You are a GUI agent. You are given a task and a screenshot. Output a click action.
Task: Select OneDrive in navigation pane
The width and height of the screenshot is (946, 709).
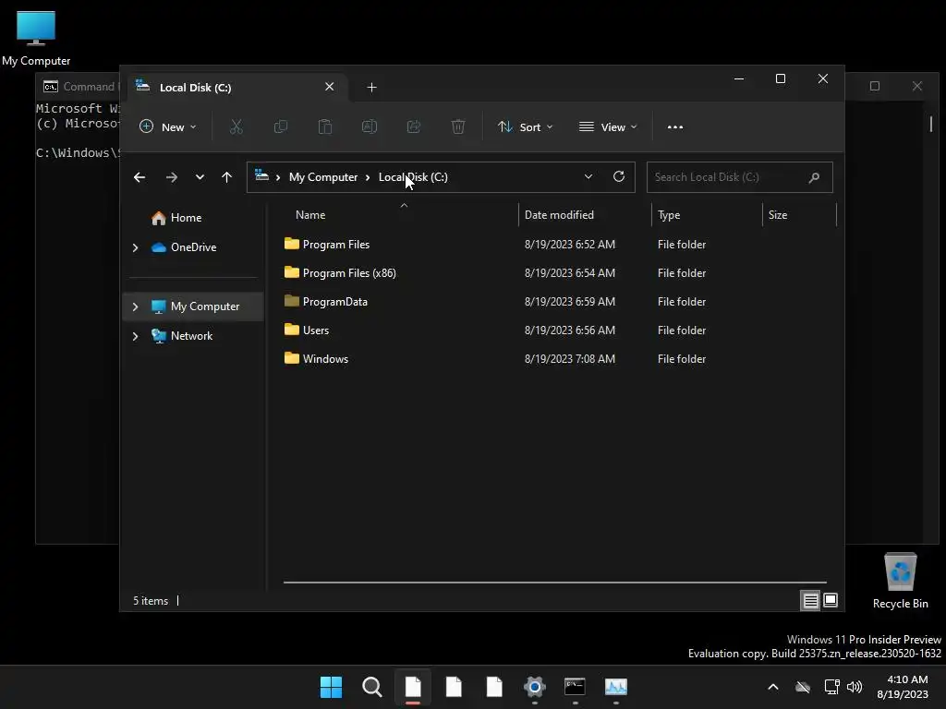tap(193, 247)
